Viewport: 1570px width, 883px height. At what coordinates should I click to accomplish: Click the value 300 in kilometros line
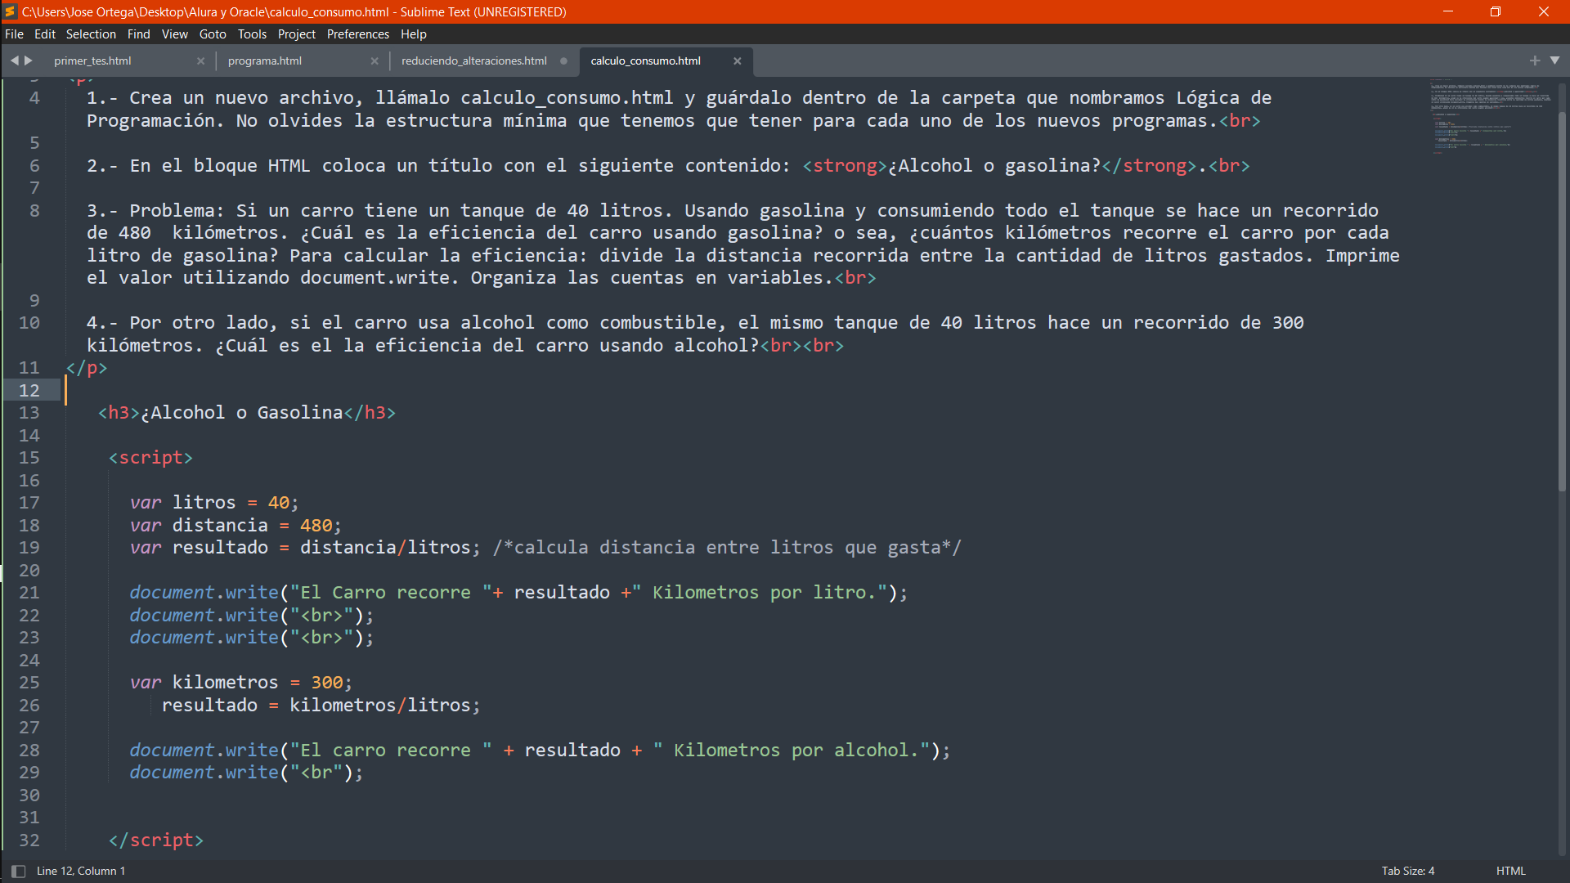click(x=326, y=683)
